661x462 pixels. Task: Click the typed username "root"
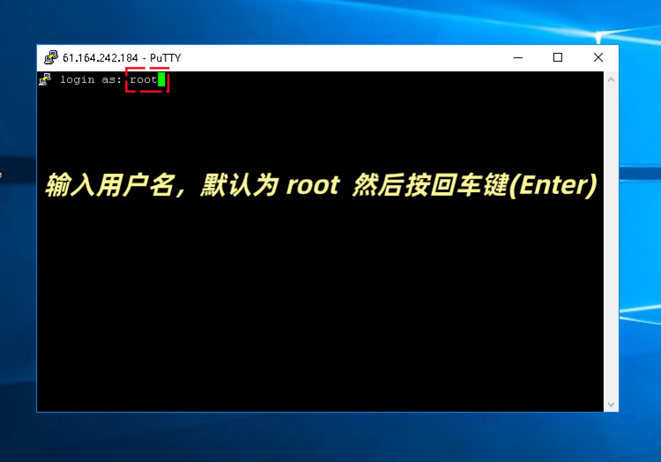tap(143, 79)
